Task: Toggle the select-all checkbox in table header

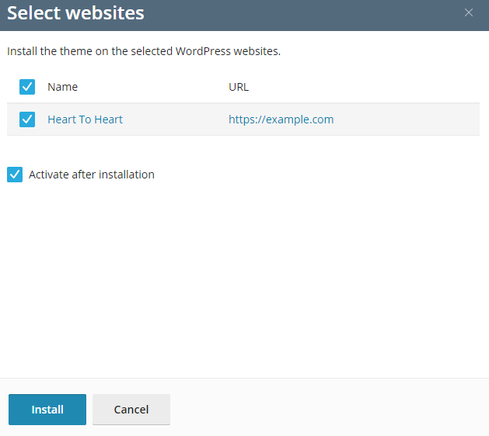Action: pos(27,87)
